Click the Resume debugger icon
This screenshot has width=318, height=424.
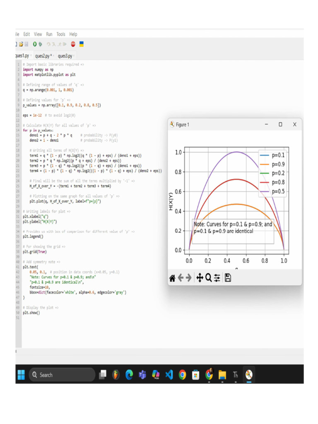(x=65, y=44)
